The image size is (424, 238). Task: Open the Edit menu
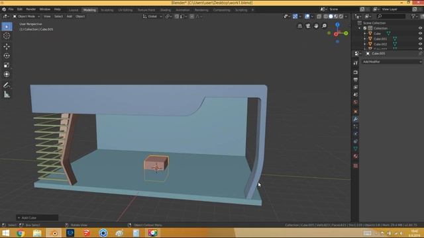click(20, 9)
